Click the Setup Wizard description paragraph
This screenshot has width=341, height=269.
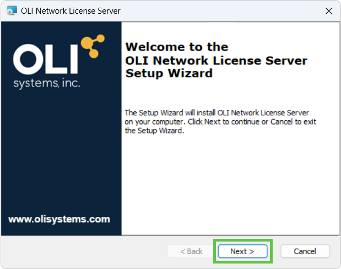(x=220, y=122)
